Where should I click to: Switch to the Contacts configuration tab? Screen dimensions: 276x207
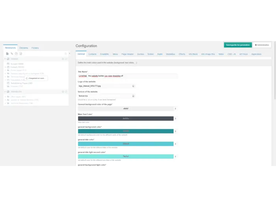(x=92, y=54)
